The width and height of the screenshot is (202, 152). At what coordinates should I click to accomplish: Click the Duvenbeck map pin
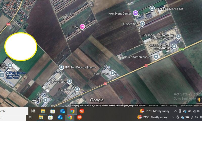click(x=77, y=89)
